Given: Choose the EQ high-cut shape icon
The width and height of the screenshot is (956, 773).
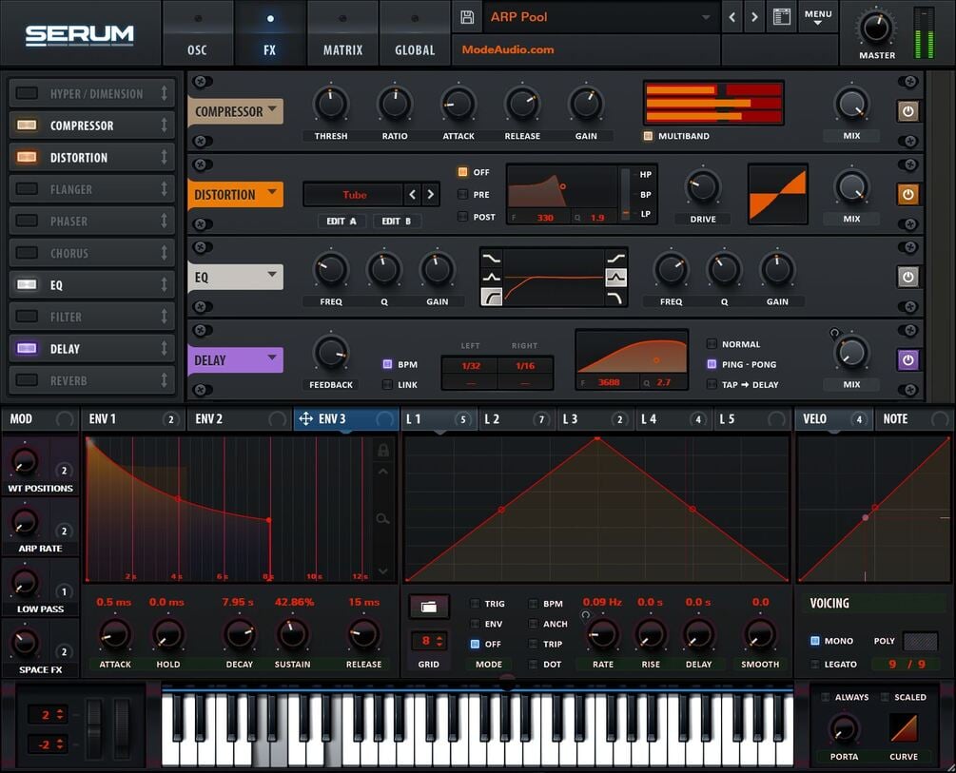Looking at the screenshot, I should [x=615, y=297].
